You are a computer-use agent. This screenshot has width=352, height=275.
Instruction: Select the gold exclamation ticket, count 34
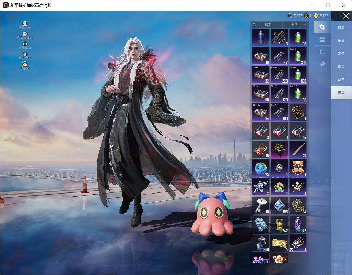pyautogui.click(x=298, y=206)
